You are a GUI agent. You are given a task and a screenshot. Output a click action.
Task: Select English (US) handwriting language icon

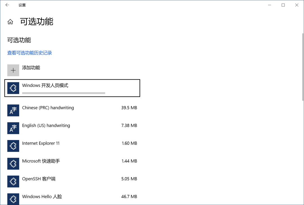tap(13, 128)
